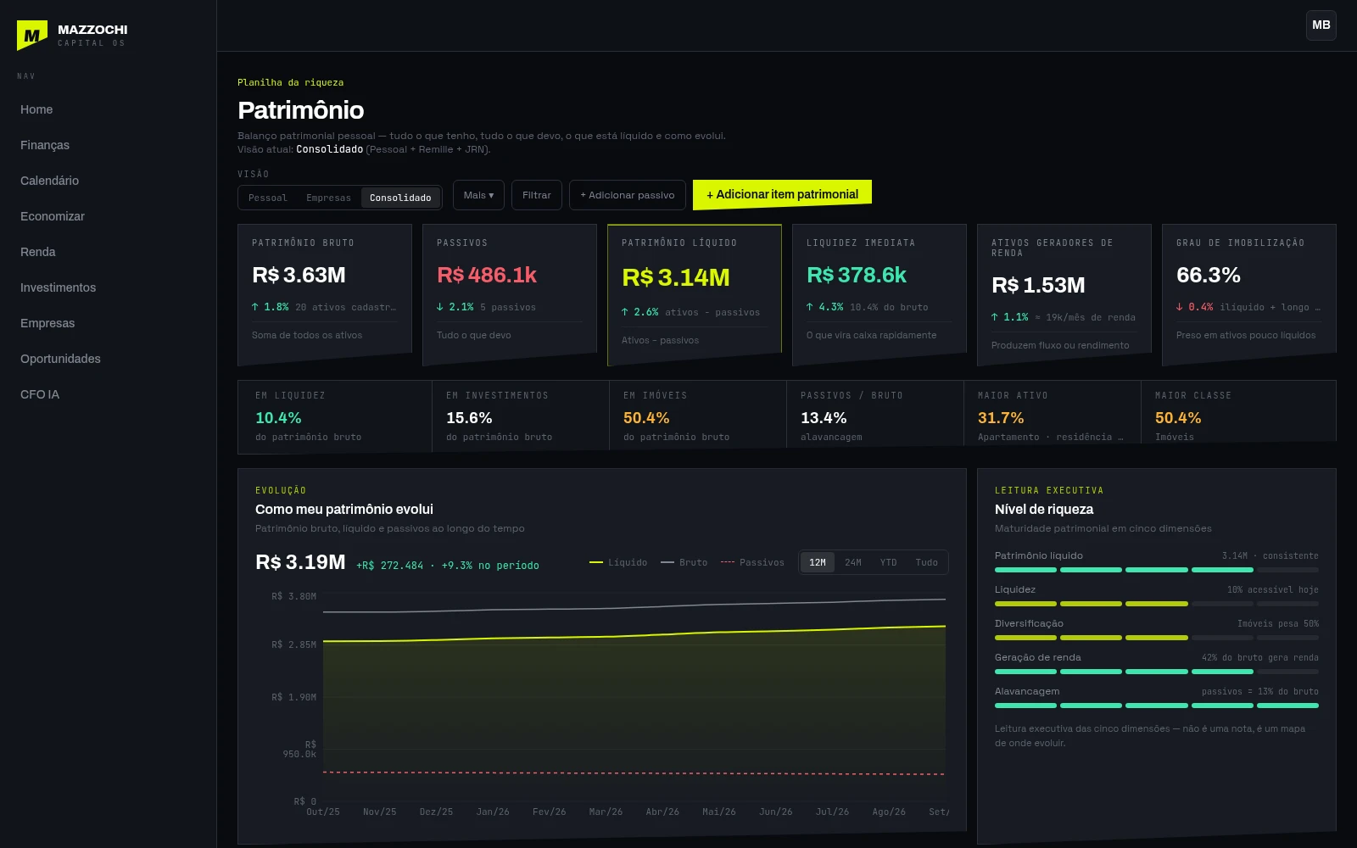The image size is (1357, 848).
Task: Click Adicionar item patrimonial
Action: [x=782, y=194]
